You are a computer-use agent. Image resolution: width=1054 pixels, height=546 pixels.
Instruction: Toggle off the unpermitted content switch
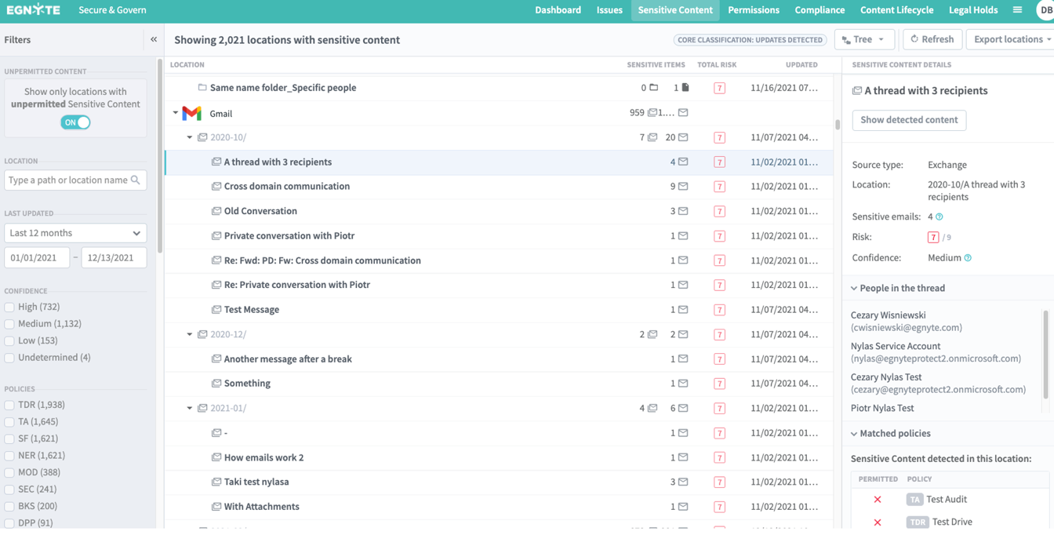click(76, 122)
